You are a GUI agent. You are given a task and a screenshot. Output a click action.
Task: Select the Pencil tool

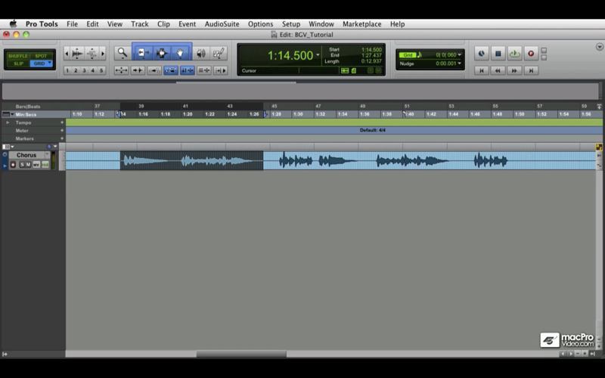coord(219,53)
